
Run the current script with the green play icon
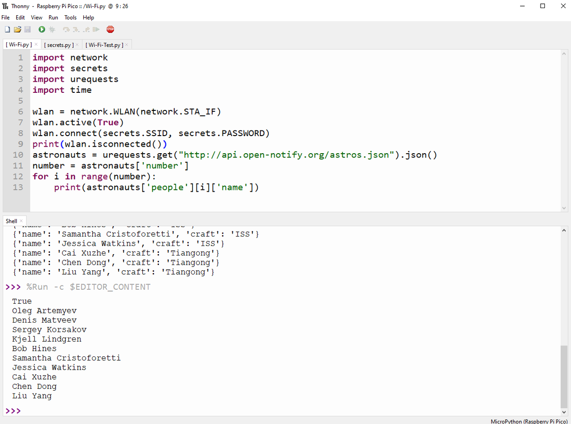42,30
